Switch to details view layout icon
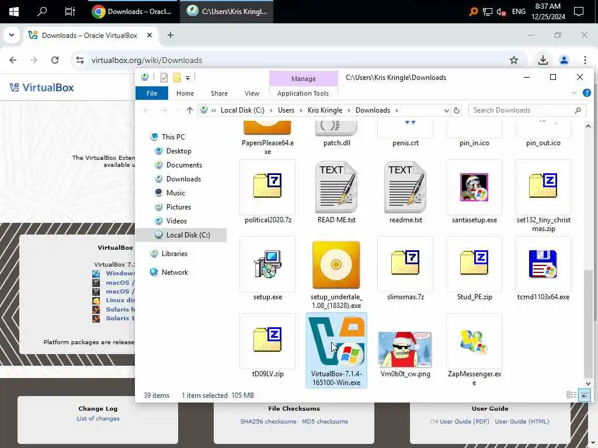 coord(571,395)
